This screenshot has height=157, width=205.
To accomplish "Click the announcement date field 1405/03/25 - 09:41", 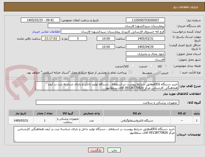I will pos(40,20).
